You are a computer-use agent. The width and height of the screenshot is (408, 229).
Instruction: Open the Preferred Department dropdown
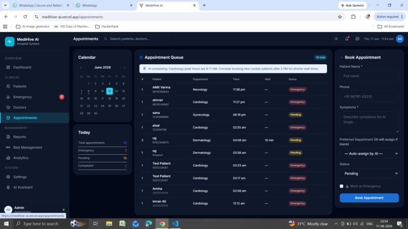pos(369,154)
